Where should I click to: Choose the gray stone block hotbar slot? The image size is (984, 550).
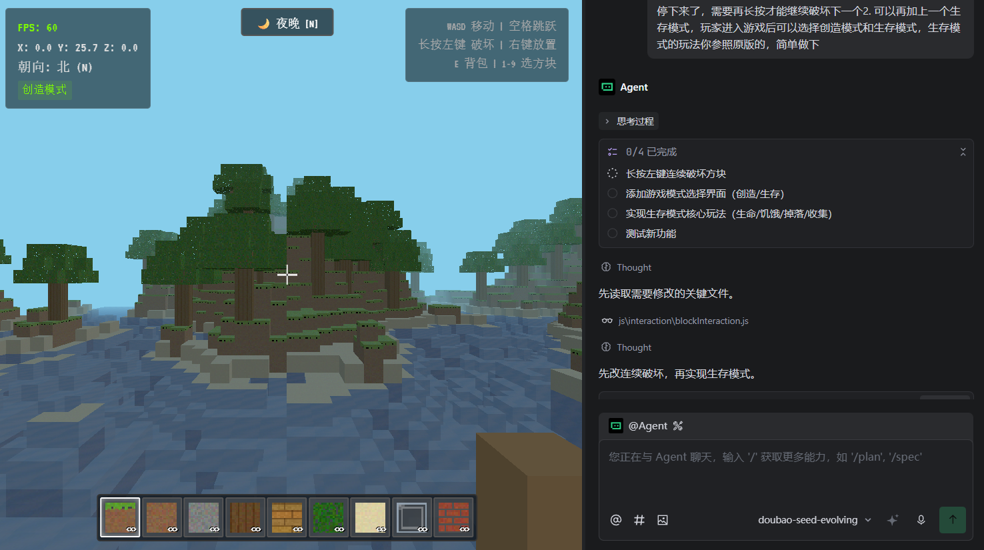(204, 517)
